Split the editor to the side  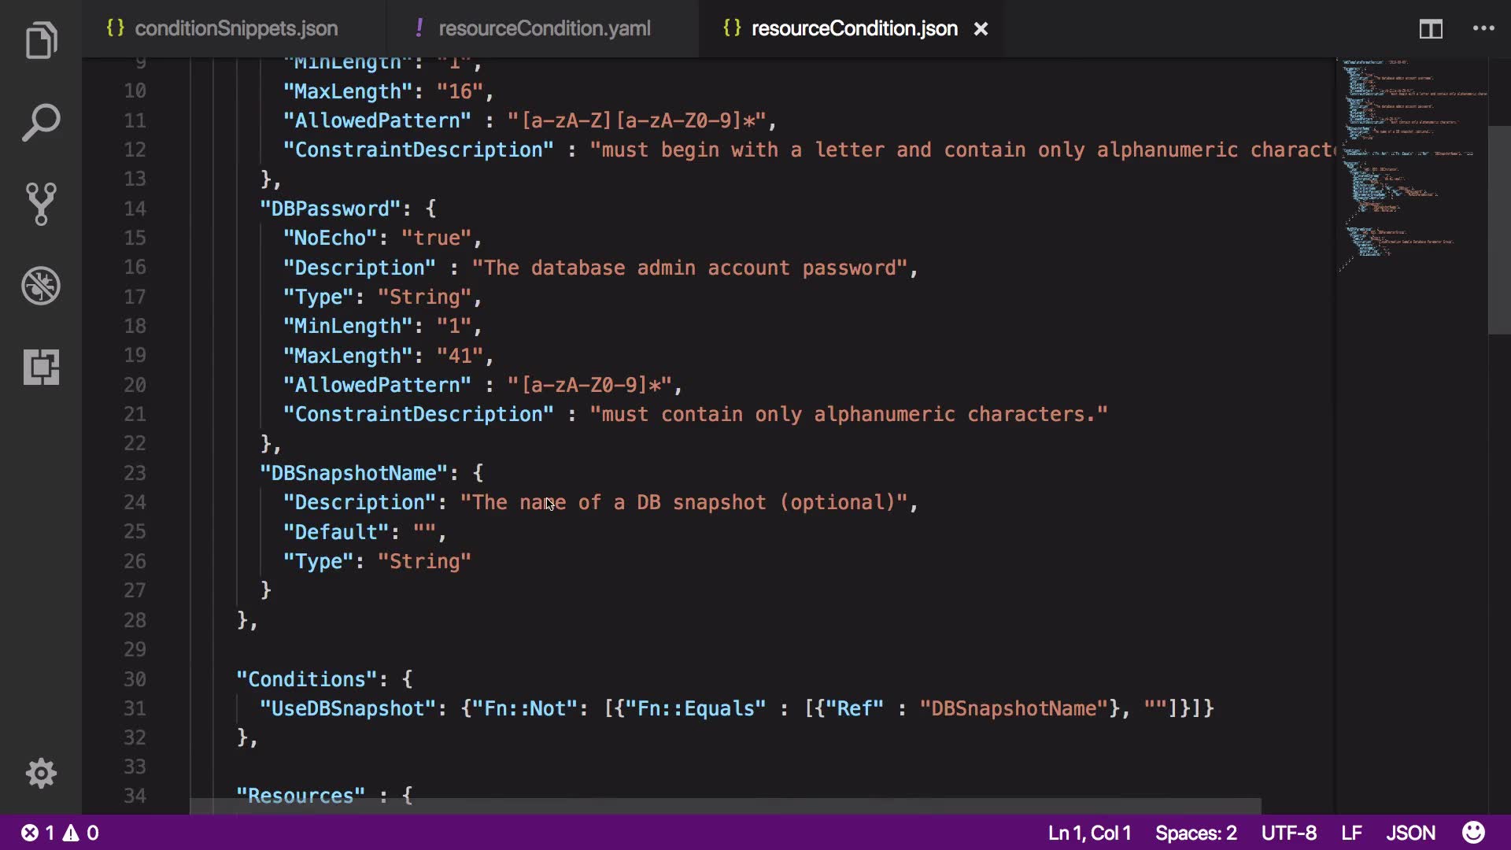pyautogui.click(x=1431, y=29)
